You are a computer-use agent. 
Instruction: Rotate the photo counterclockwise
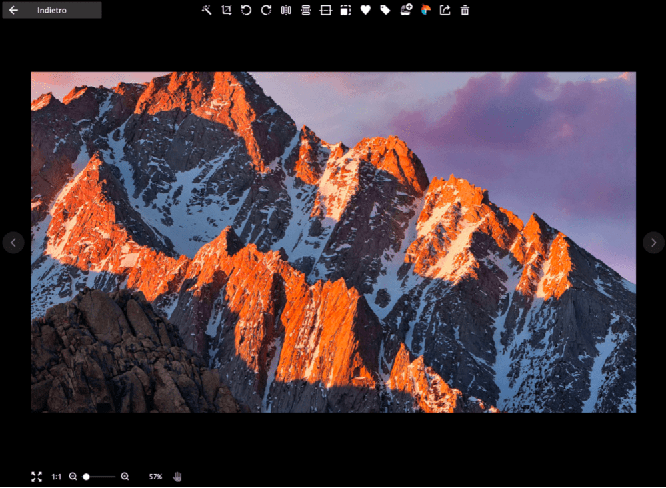[246, 10]
